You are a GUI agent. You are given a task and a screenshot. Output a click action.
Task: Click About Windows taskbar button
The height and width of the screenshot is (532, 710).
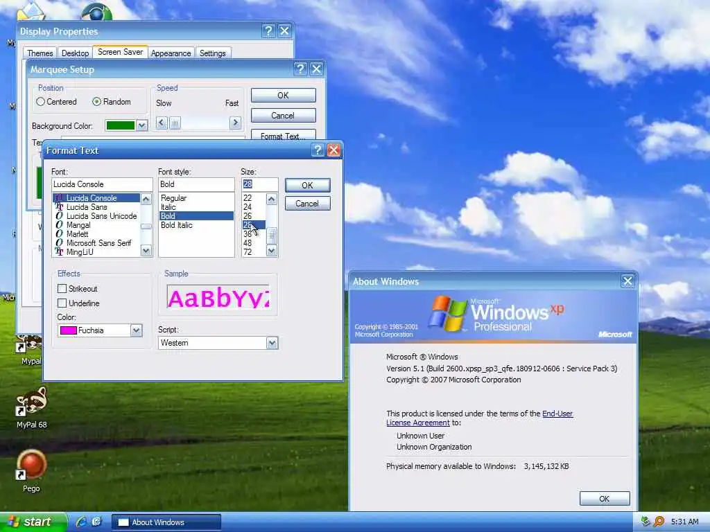pos(166,522)
